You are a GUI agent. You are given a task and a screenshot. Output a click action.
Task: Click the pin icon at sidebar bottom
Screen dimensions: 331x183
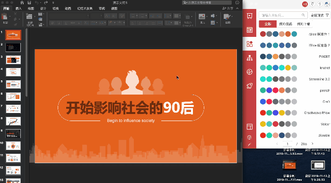click(249, 145)
